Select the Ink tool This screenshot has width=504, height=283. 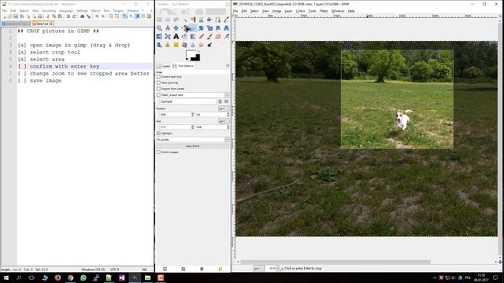coord(159,45)
